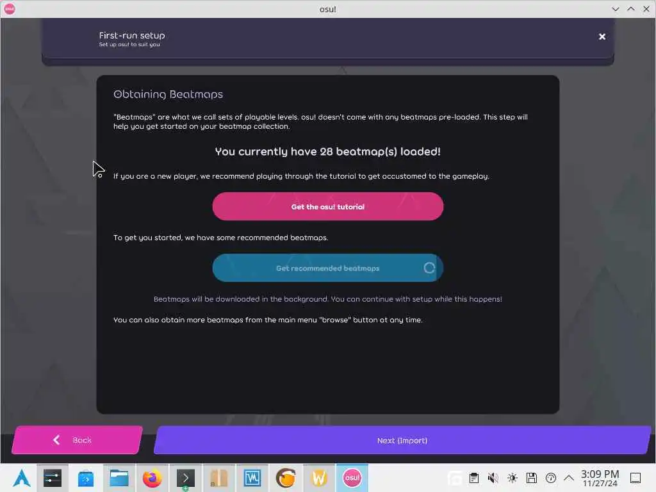Click the 'Obtaining Beatmaps' heading

coord(168,94)
